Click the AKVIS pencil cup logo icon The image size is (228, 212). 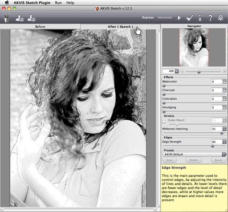pos(7,18)
